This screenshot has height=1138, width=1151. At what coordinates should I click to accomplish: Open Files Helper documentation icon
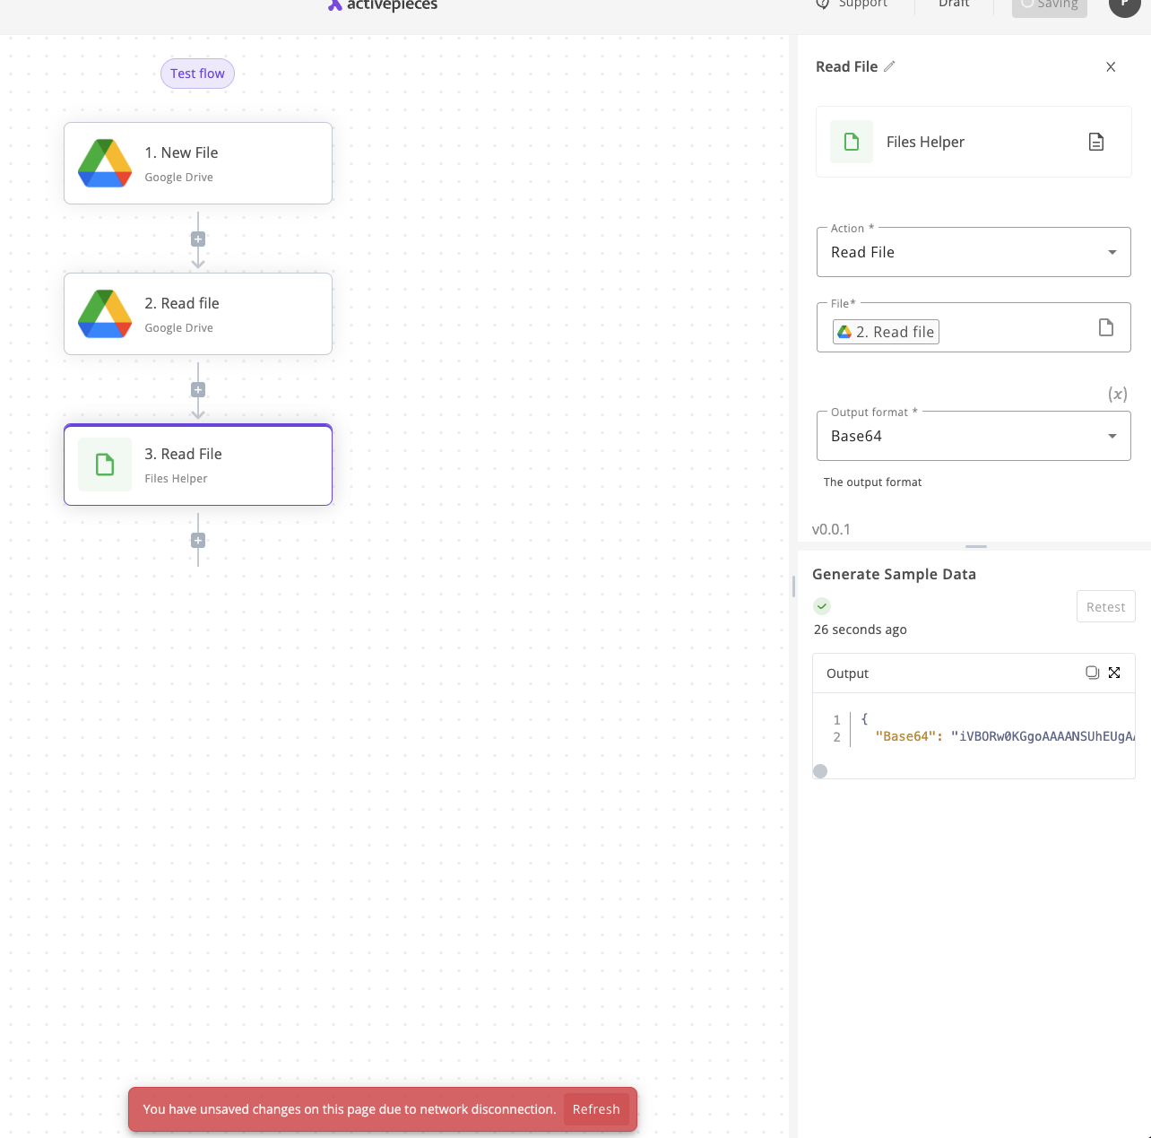click(x=1096, y=142)
